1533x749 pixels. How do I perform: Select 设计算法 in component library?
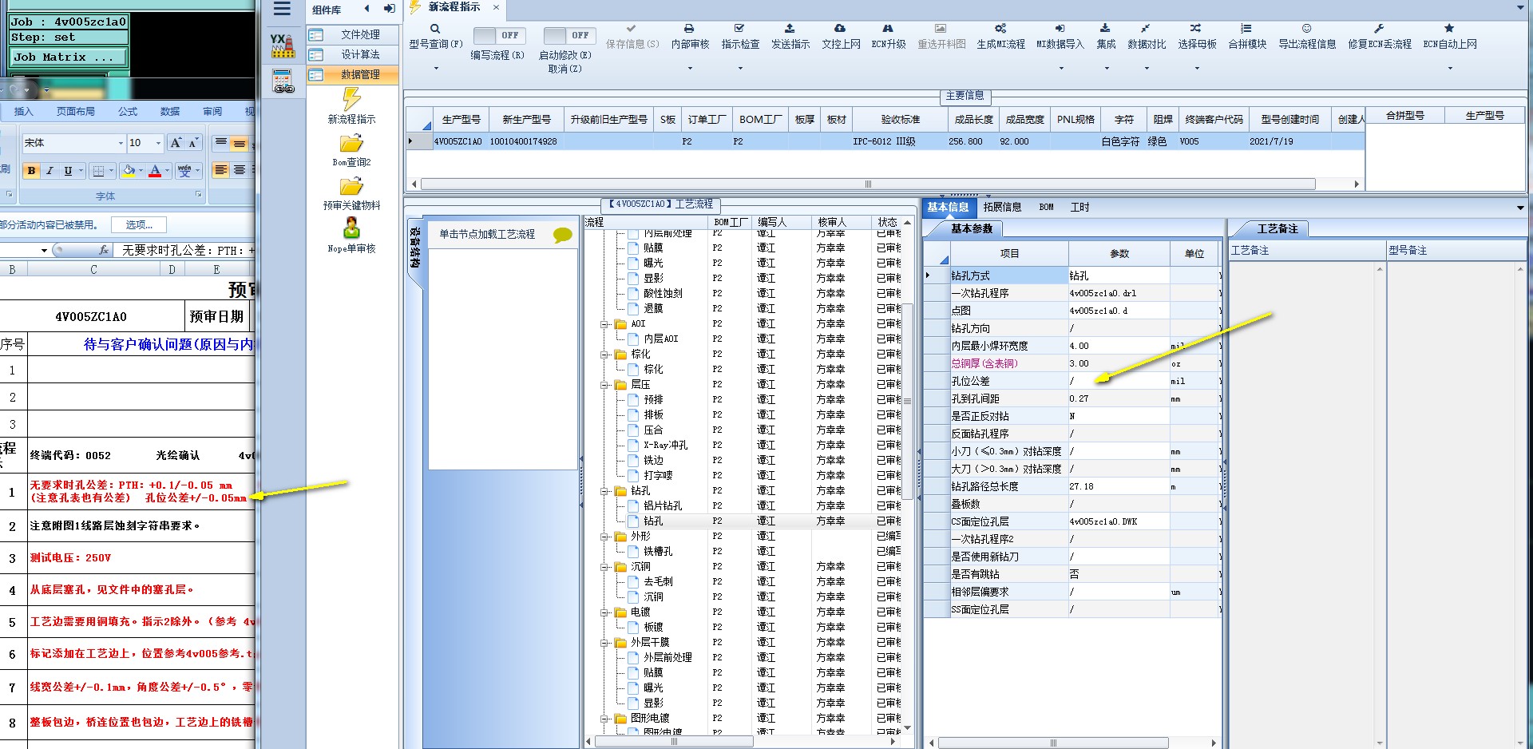click(353, 54)
